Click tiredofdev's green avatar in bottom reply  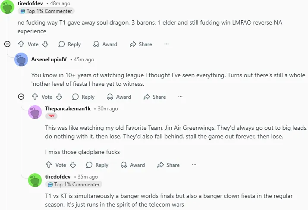(x=35, y=180)
